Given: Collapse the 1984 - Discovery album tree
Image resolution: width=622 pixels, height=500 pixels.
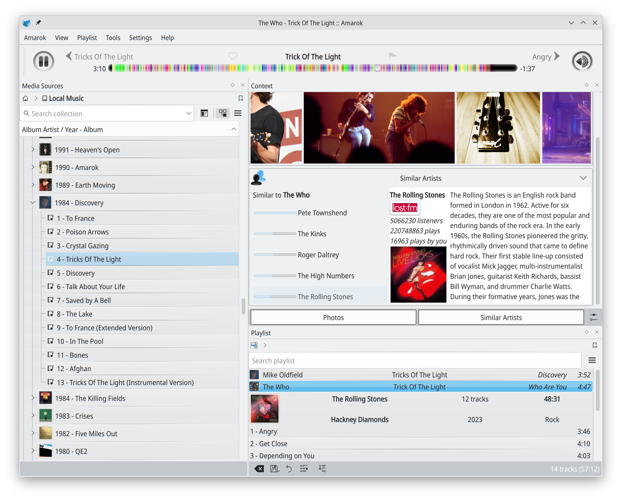Looking at the screenshot, I should (x=32, y=203).
